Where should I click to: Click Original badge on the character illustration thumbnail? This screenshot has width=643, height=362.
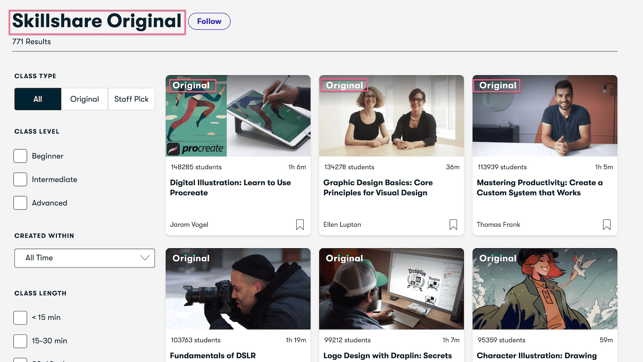(x=498, y=258)
